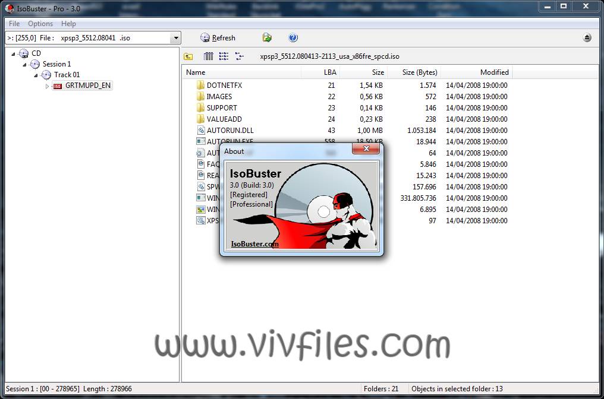The width and height of the screenshot is (604, 399).
Task: Sort by the Size column header
Action: click(363, 72)
